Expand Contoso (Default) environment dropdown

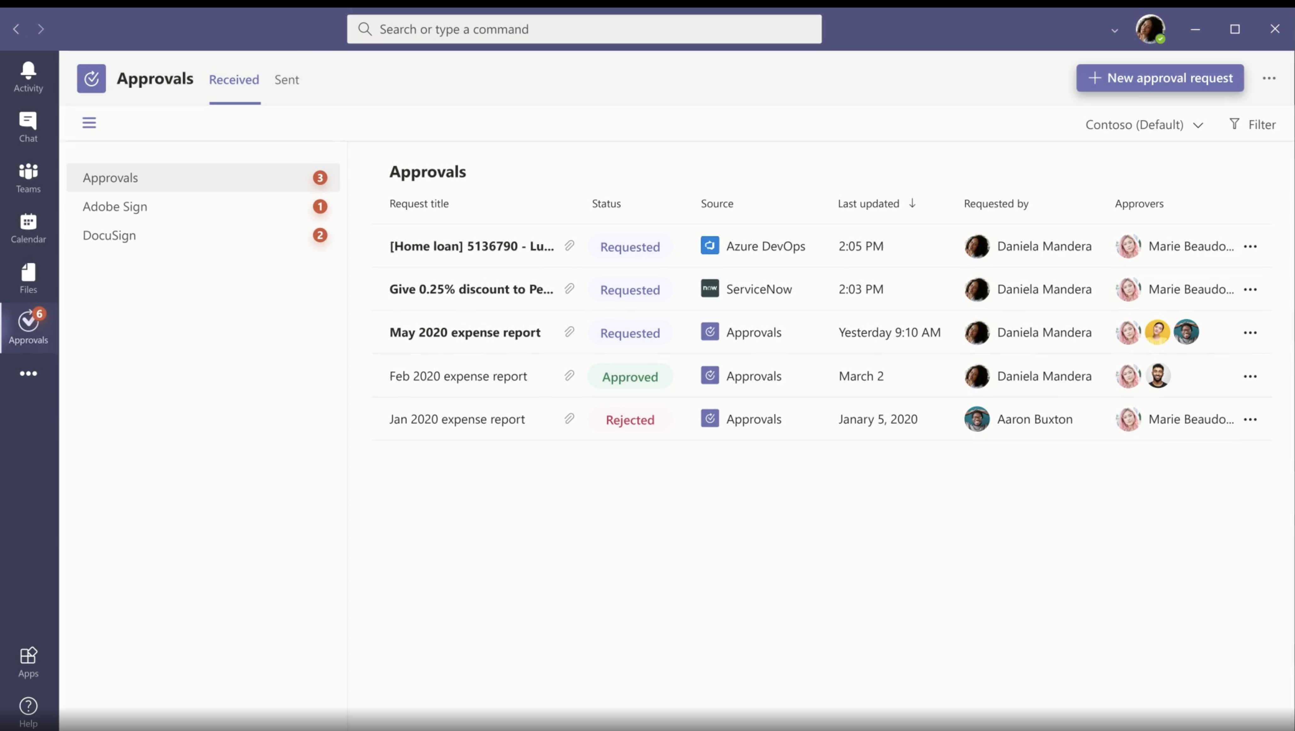(1144, 124)
